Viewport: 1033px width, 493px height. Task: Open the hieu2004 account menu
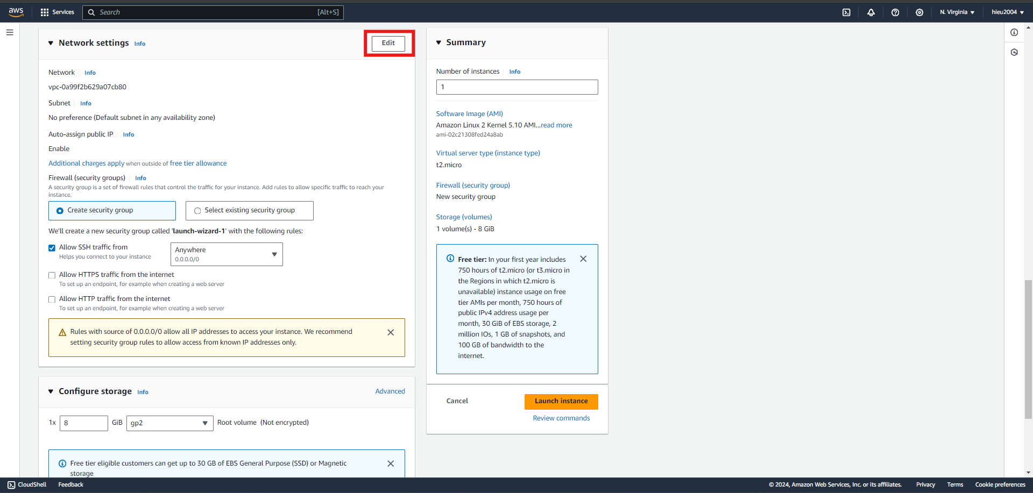pos(1008,12)
